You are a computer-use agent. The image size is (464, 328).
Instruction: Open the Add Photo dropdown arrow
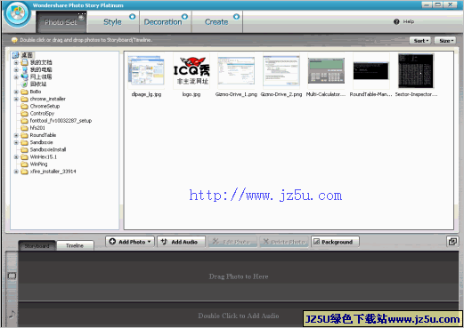(x=150, y=242)
